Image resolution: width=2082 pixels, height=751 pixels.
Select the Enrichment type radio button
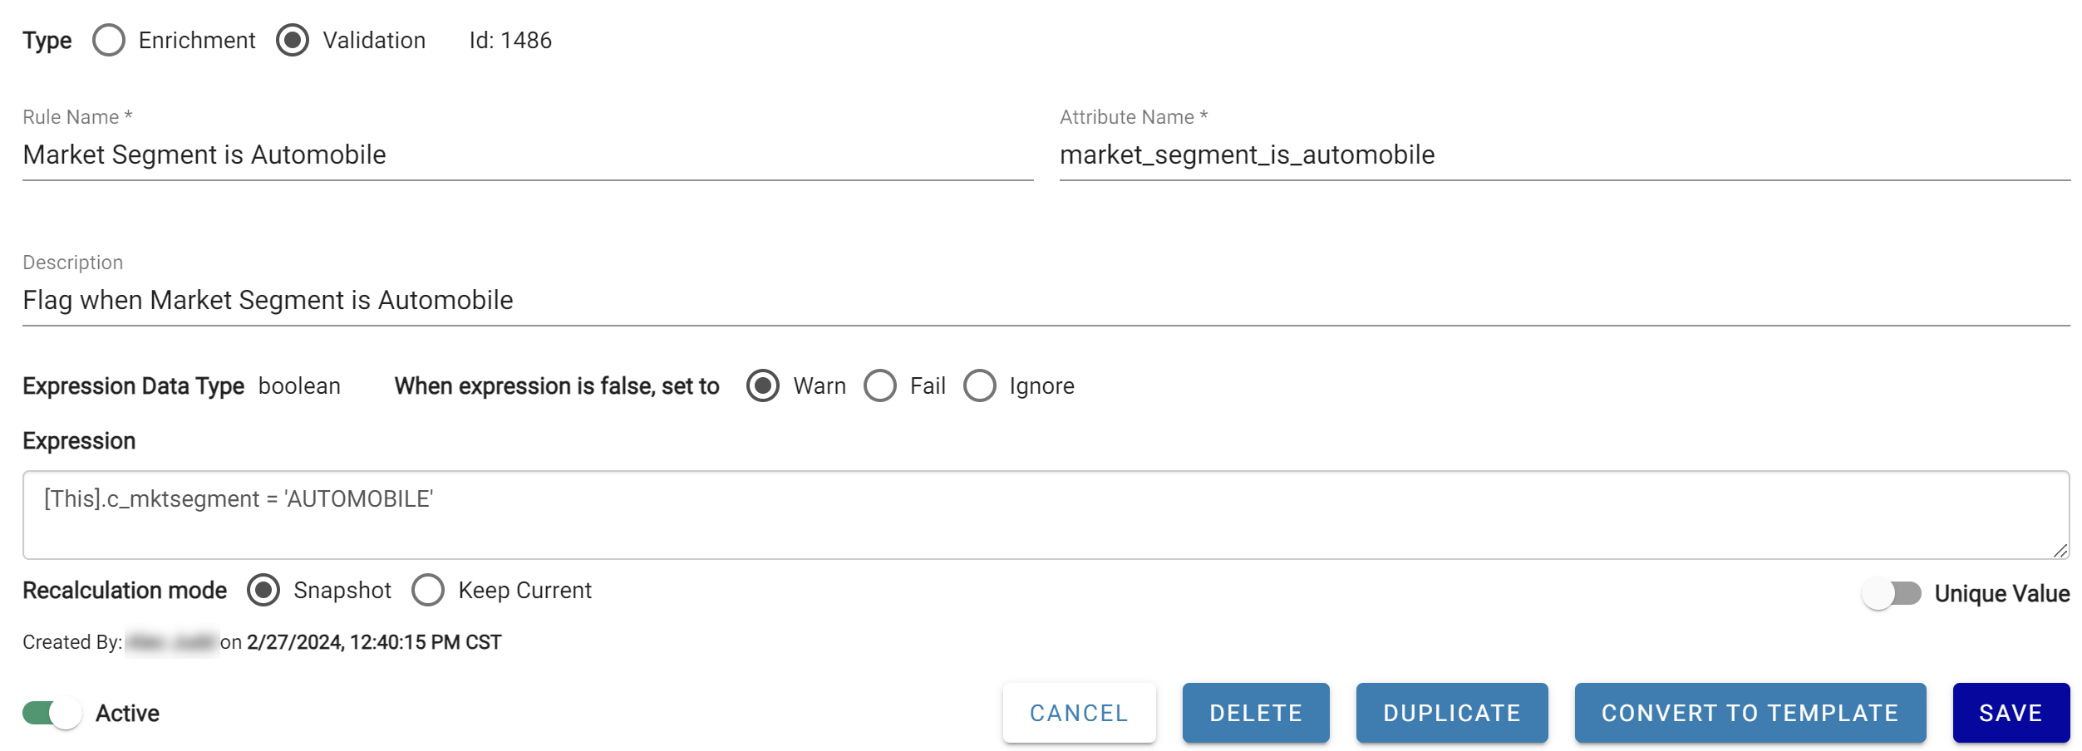tap(109, 40)
